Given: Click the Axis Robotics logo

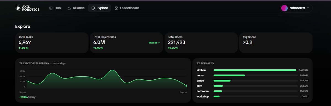Looking at the screenshot, I should pyautogui.click(x=27, y=8).
